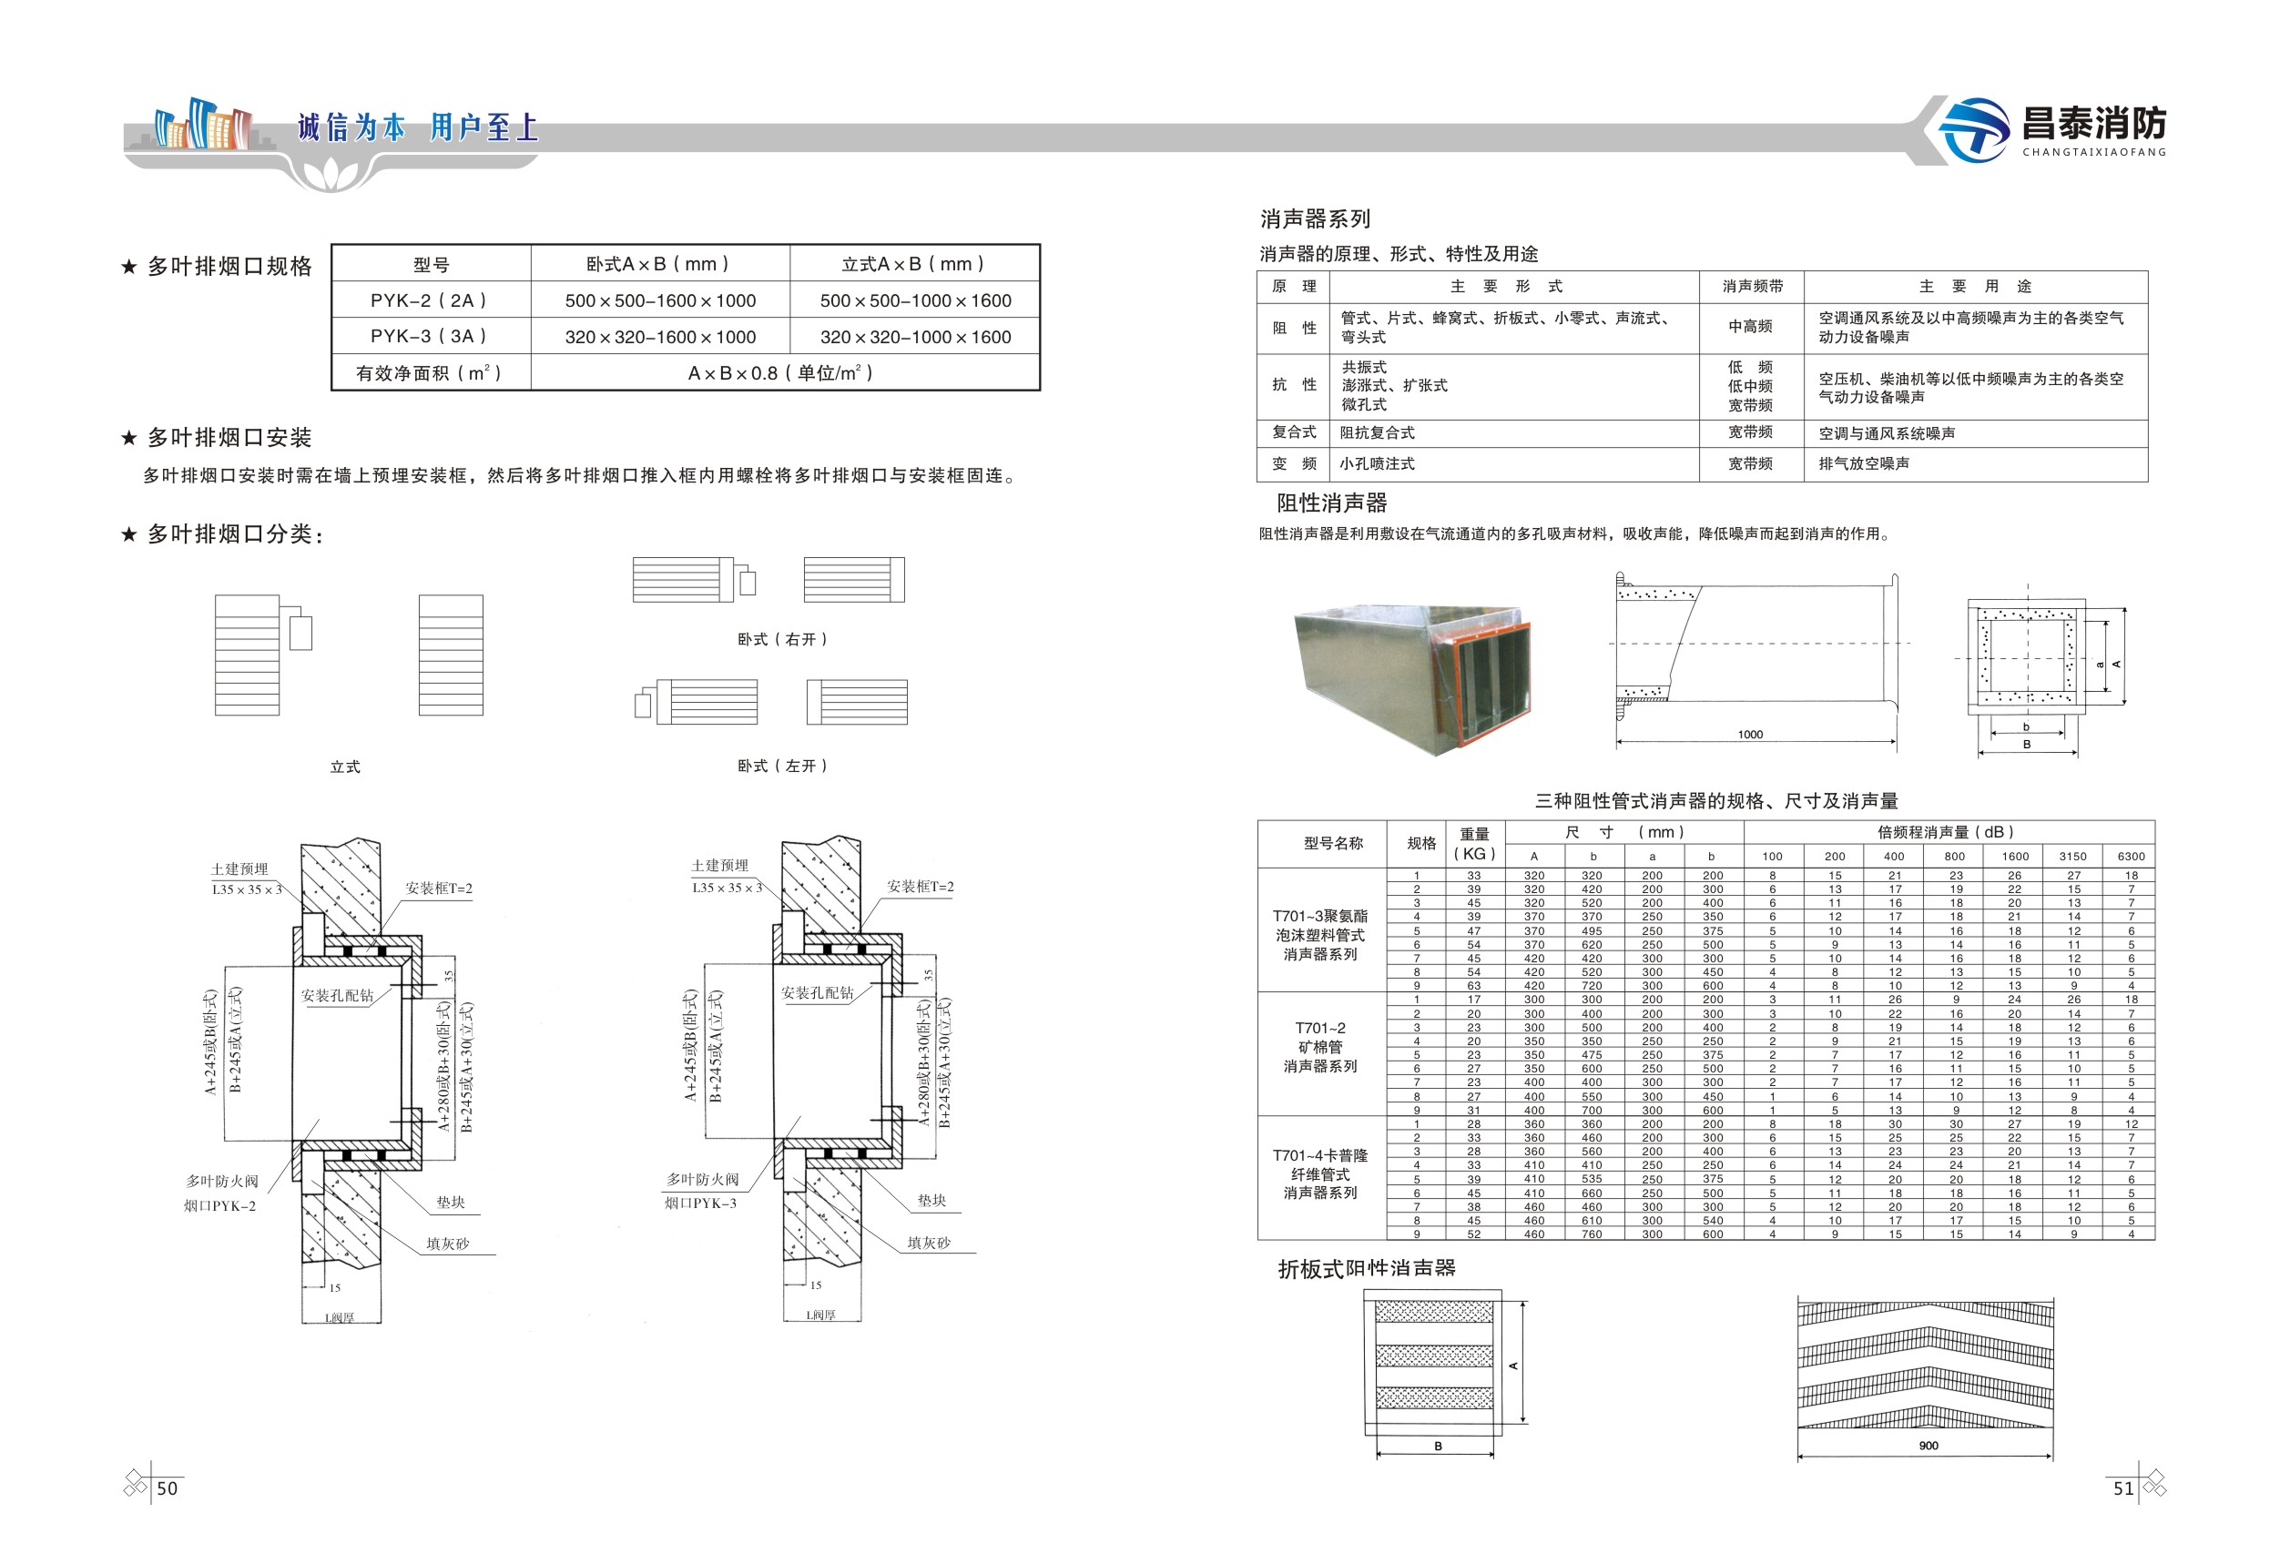This screenshot has height=1564, width=2290.
Task: Select the installation instructions paragraph
Action: coord(581,476)
